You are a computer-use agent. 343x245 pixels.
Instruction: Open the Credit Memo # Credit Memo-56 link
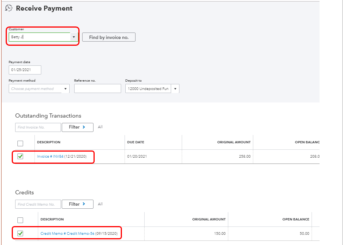(67, 234)
